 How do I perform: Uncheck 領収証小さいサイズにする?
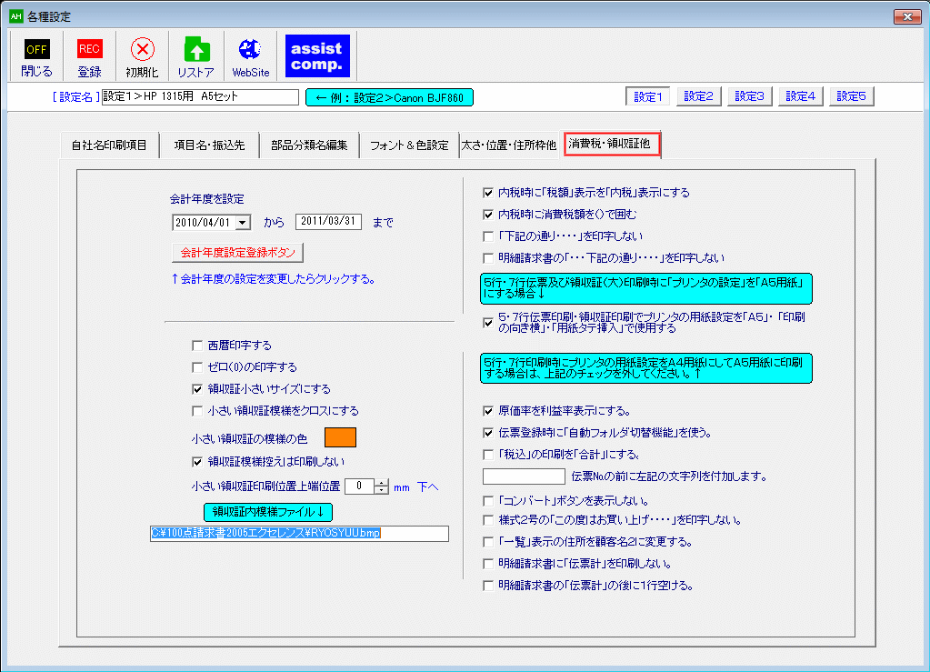pyautogui.click(x=197, y=388)
